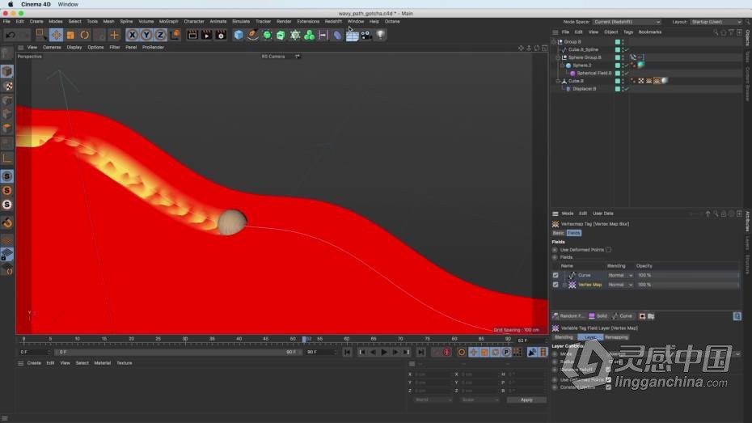Open Material Manager Create menu

coord(34,363)
